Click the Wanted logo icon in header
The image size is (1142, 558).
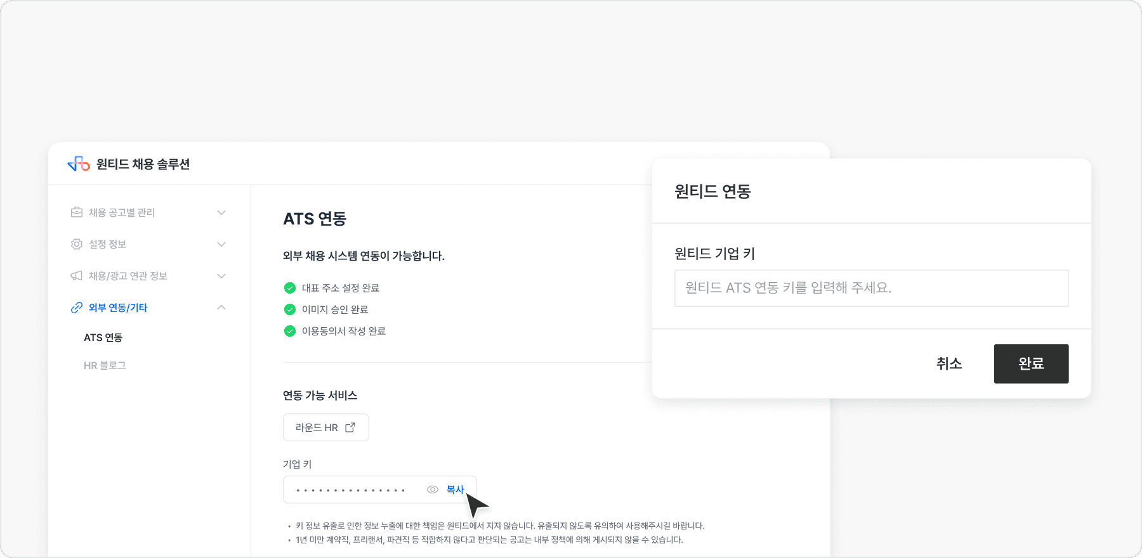pyautogui.click(x=79, y=164)
